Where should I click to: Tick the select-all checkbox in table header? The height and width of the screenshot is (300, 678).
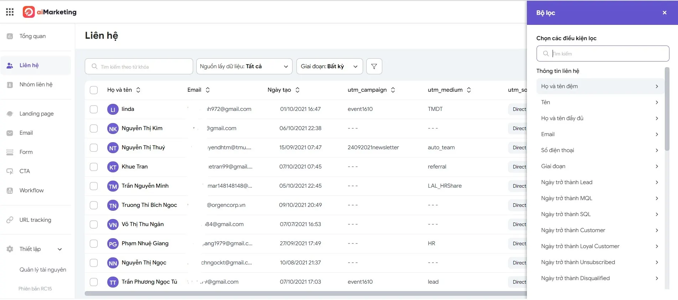pos(94,90)
